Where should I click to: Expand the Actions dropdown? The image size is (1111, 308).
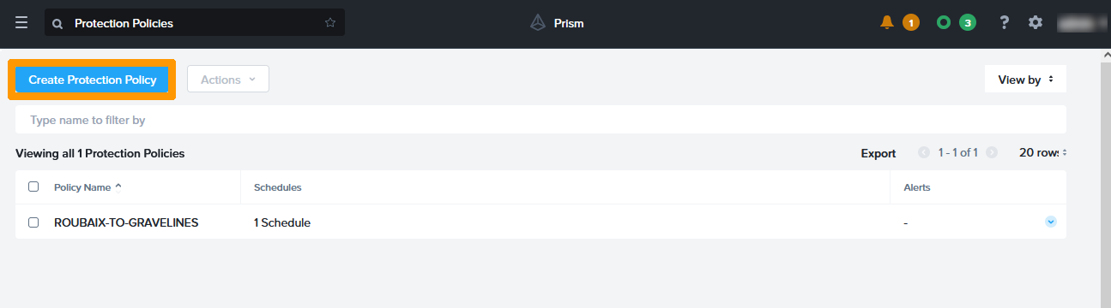pyautogui.click(x=228, y=80)
